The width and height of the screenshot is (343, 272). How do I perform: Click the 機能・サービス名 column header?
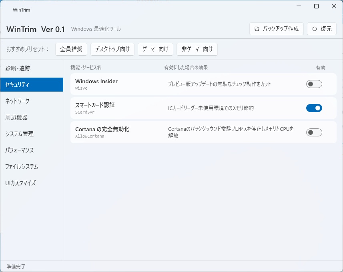(x=86, y=67)
